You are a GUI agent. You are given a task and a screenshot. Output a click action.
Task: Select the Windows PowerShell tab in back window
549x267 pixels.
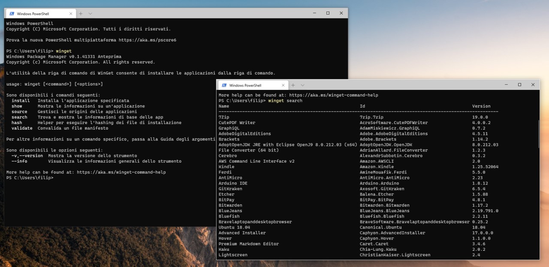tap(41, 14)
